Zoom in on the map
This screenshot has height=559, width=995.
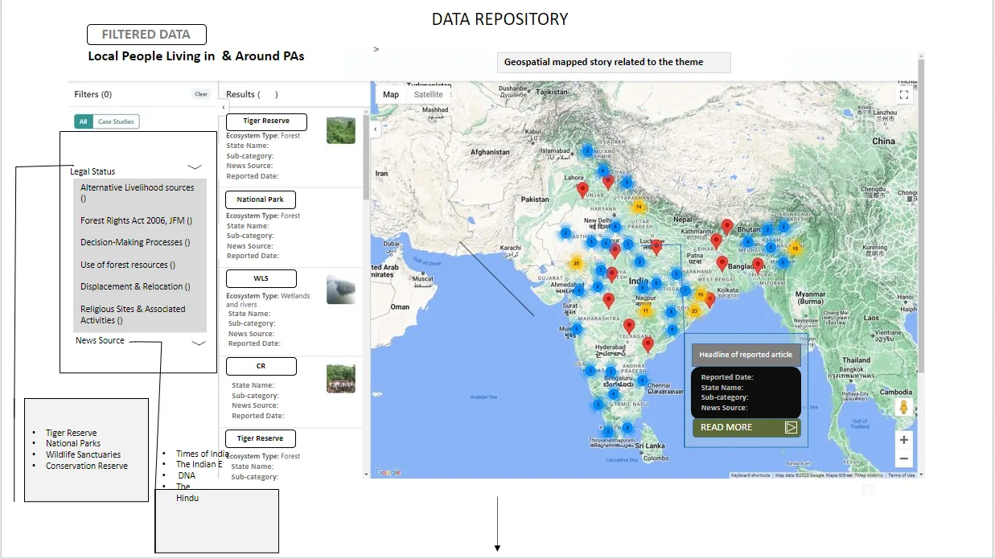pyautogui.click(x=904, y=440)
